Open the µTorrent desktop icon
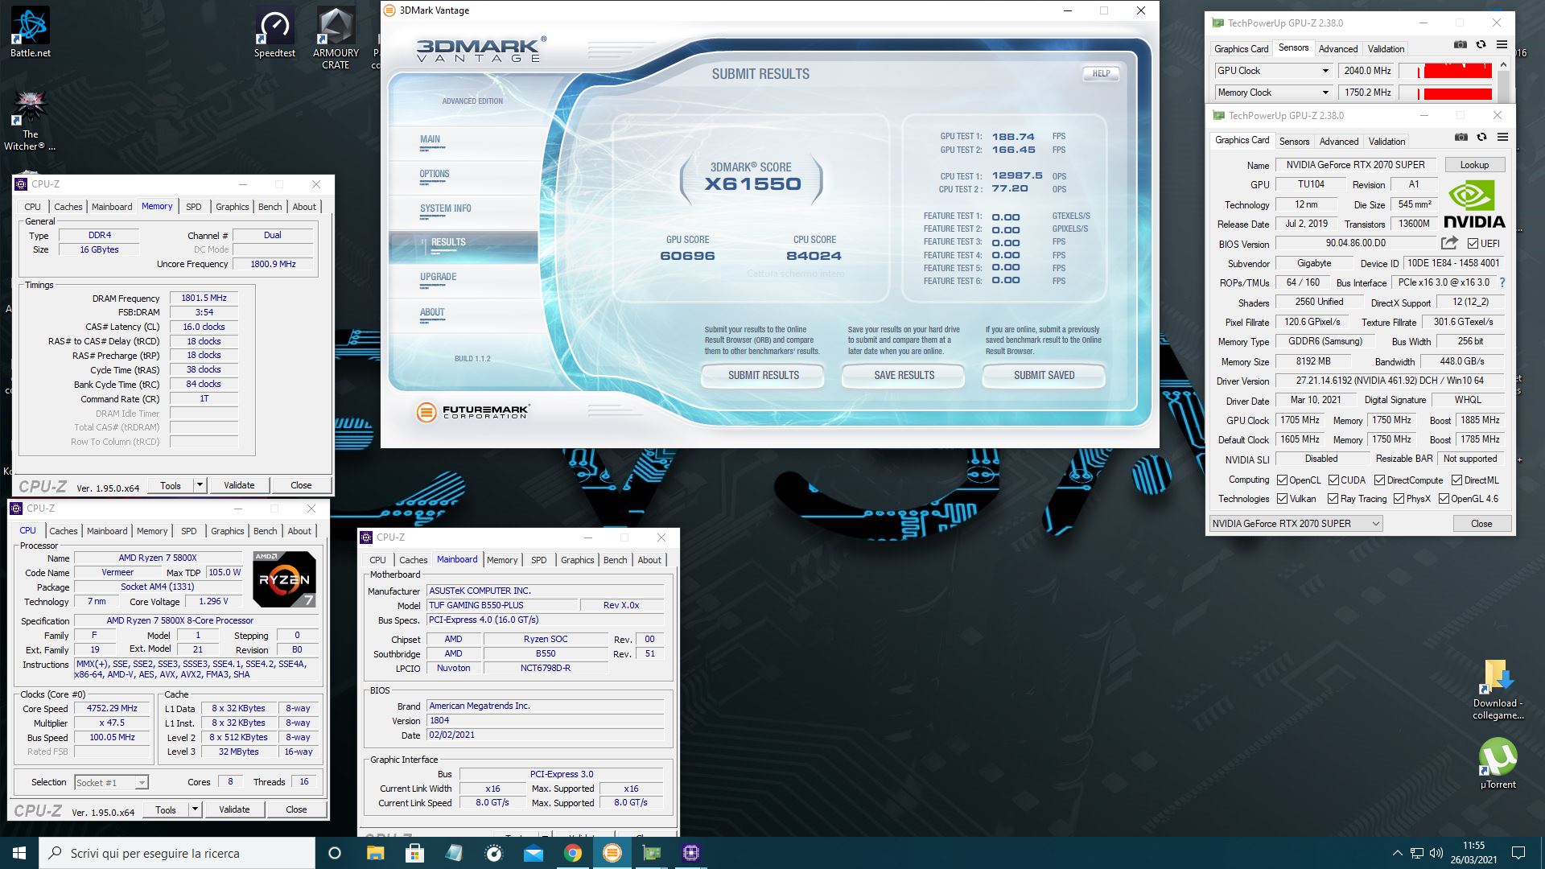 [1498, 764]
